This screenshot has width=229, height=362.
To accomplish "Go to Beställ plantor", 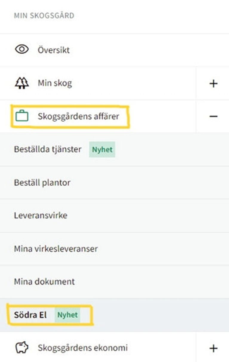I will (42, 182).
